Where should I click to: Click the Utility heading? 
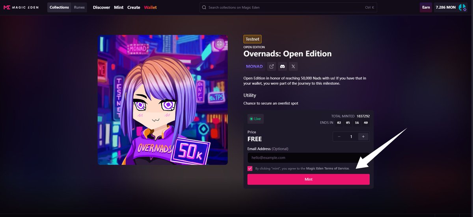coord(250,95)
